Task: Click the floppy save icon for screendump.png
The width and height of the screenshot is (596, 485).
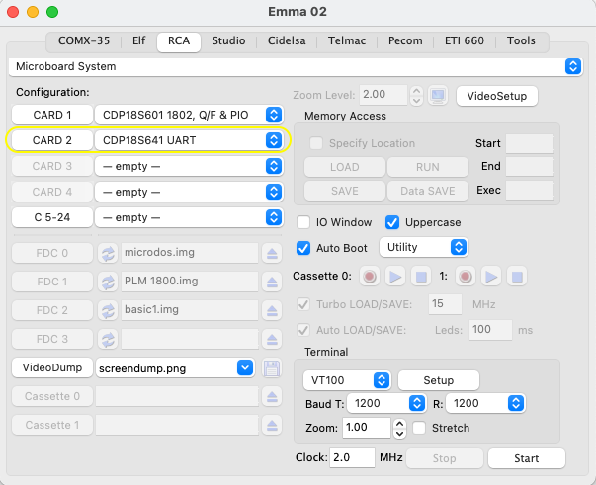Action: click(x=272, y=368)
